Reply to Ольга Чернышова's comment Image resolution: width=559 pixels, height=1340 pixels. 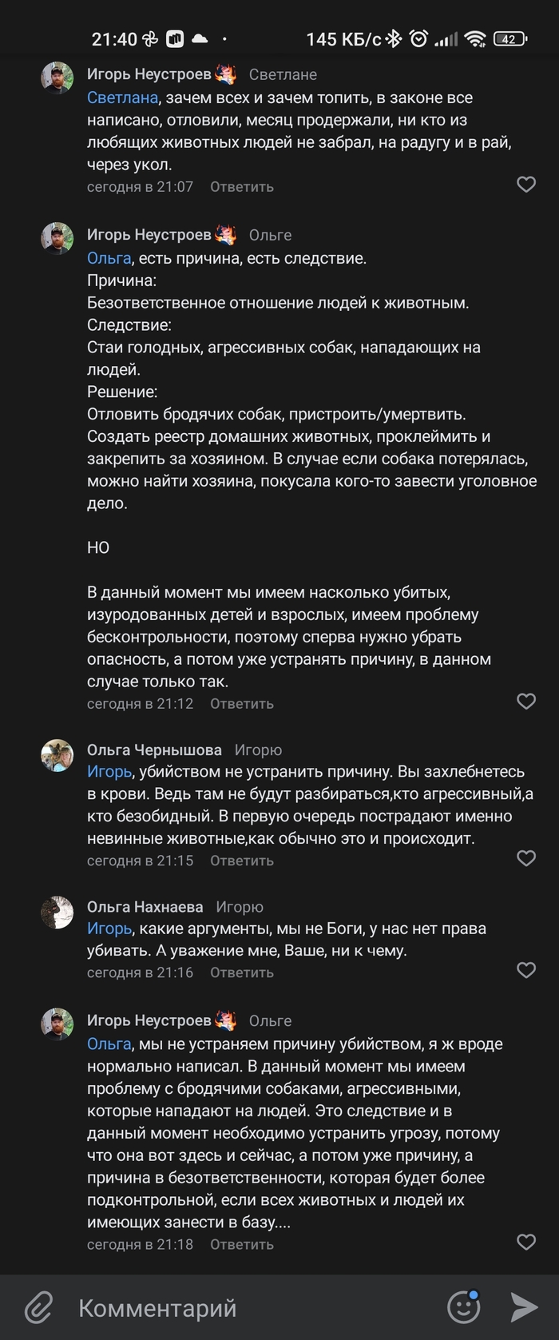(x=241, y=861)
